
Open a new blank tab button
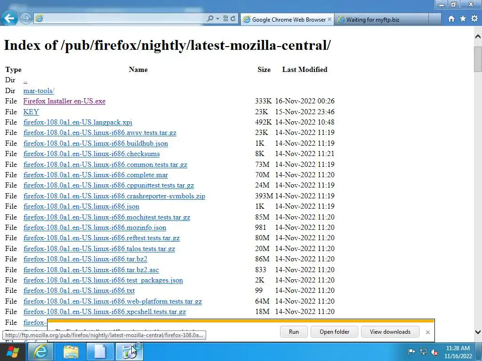point(434,19)
